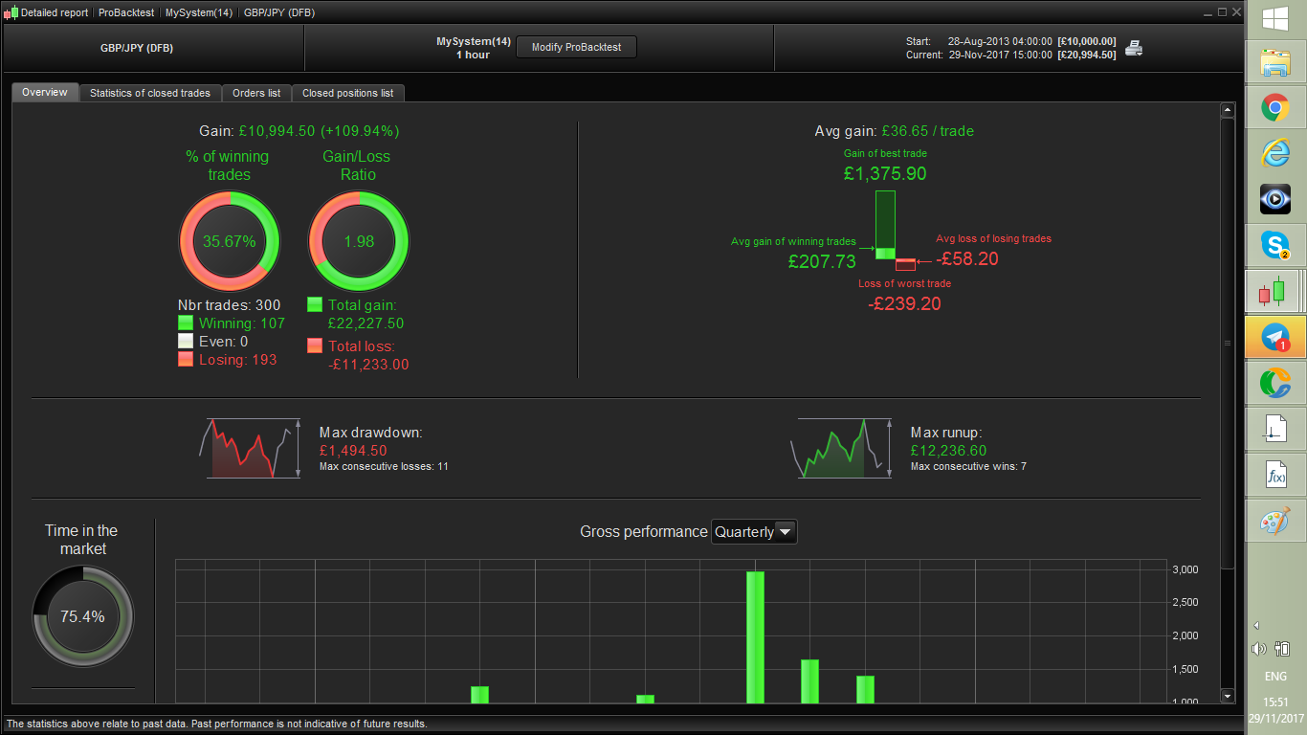Click the past performance disclaimer status text

(216, 724)
